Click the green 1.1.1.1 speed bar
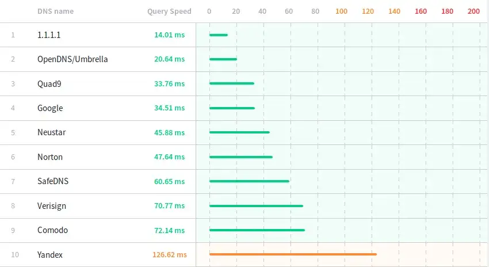The height and width of the screenshot is (267, 489). [219, 35]
